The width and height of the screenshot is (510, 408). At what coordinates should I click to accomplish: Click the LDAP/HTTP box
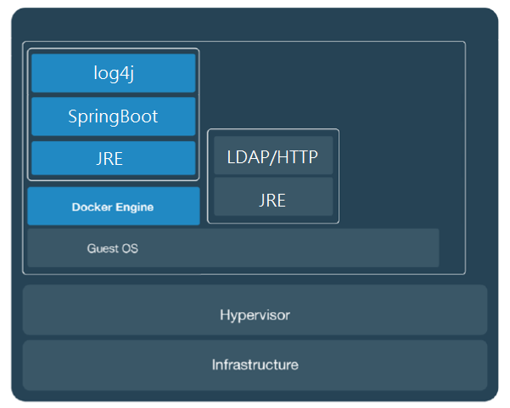coord(273,156)
